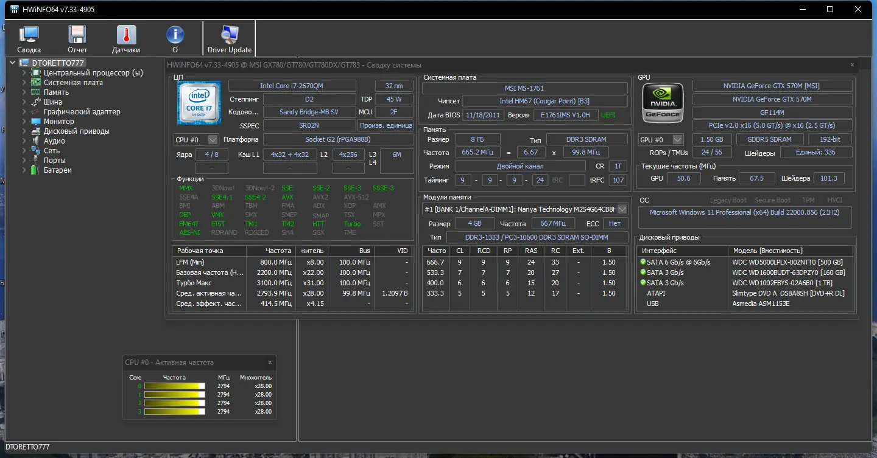Click green status dot for SATA 6 Gb/s drive
Screen dimensions: 877x458
tap(643, 262)
